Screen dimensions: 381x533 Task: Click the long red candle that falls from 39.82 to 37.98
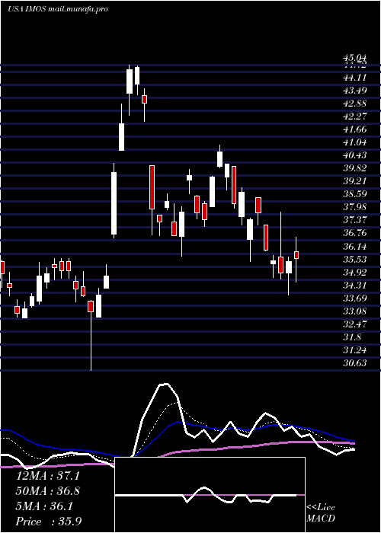(x=152, y=187)
